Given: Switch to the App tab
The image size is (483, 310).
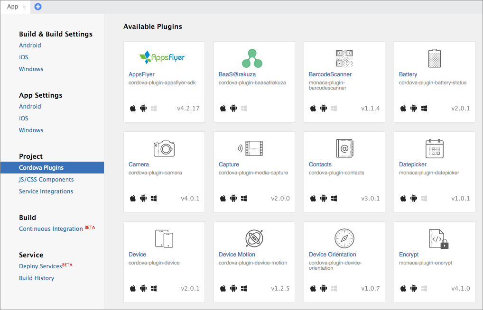Looking at the screenshot, I should (12, 7).
